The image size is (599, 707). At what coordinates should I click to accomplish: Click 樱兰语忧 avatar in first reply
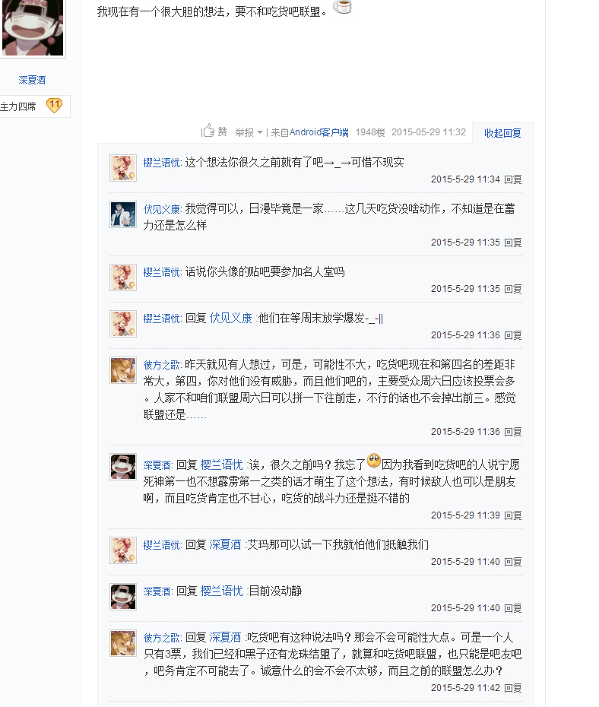point(123,168)
